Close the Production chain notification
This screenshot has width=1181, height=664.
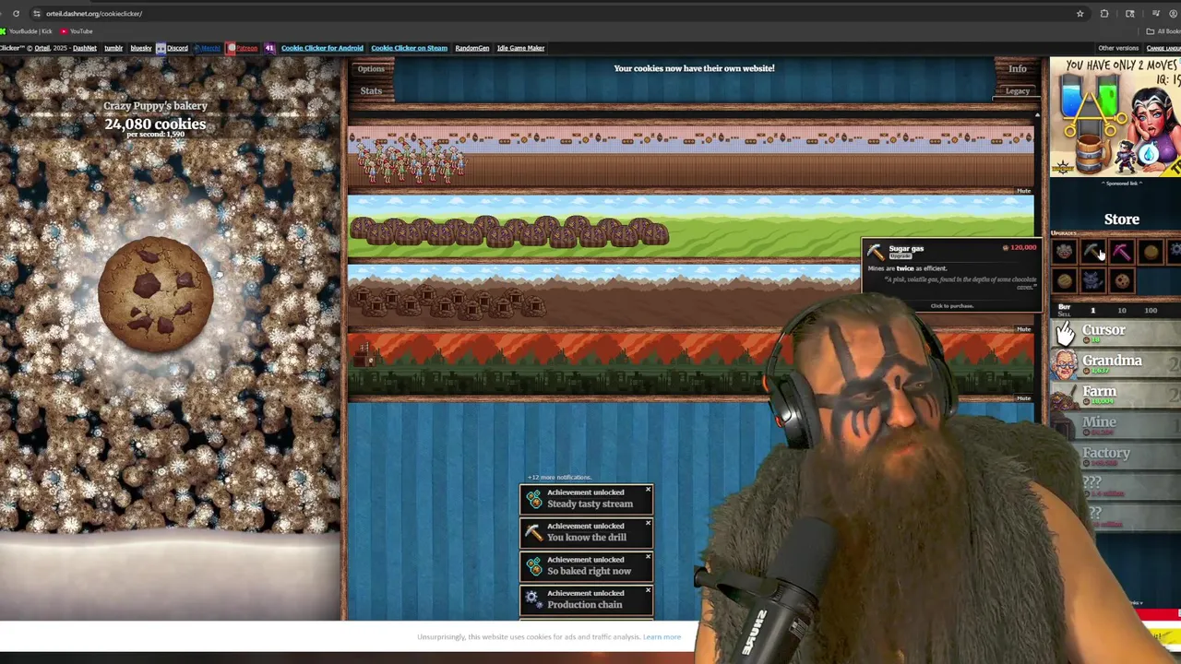(648, 590)
